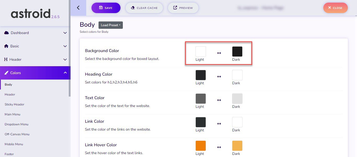Open the Load Preset dropdown
The height and width of the screenshot is (157, 357).
111,25
